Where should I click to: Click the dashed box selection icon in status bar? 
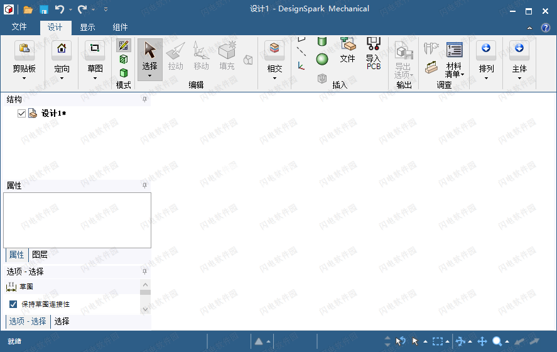point(438,342)
